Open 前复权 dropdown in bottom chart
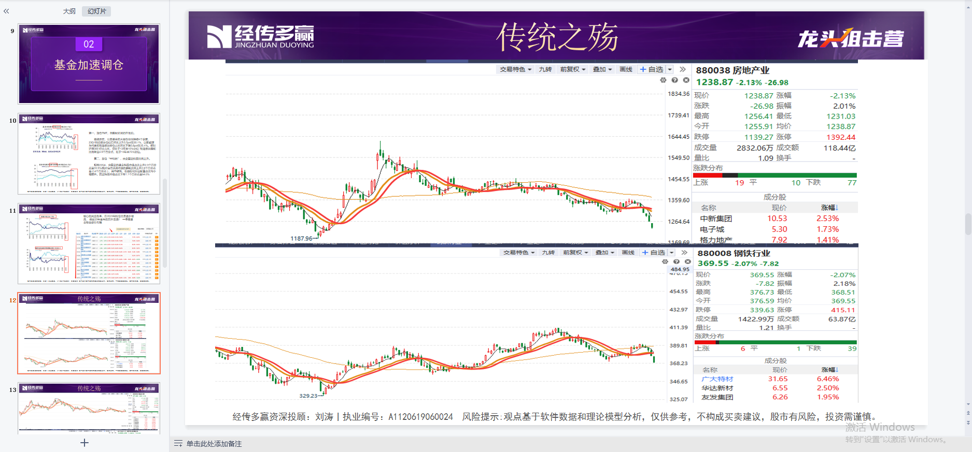The width and height of the screenshot is (972, 452). click(x=575, y=253)
